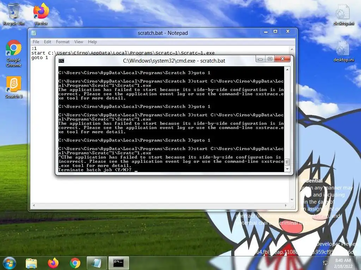Click the 'goto 1' line in Notepad
The image size is (361, 270).
click(x=39, y=58)
